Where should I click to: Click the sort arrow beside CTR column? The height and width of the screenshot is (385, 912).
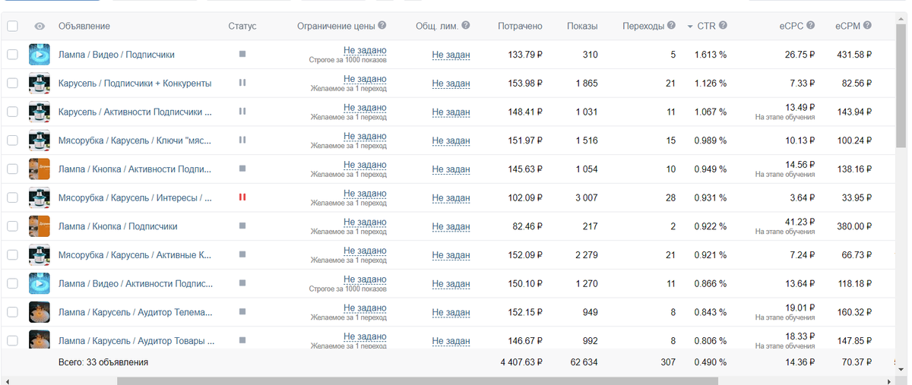(690, 27)
